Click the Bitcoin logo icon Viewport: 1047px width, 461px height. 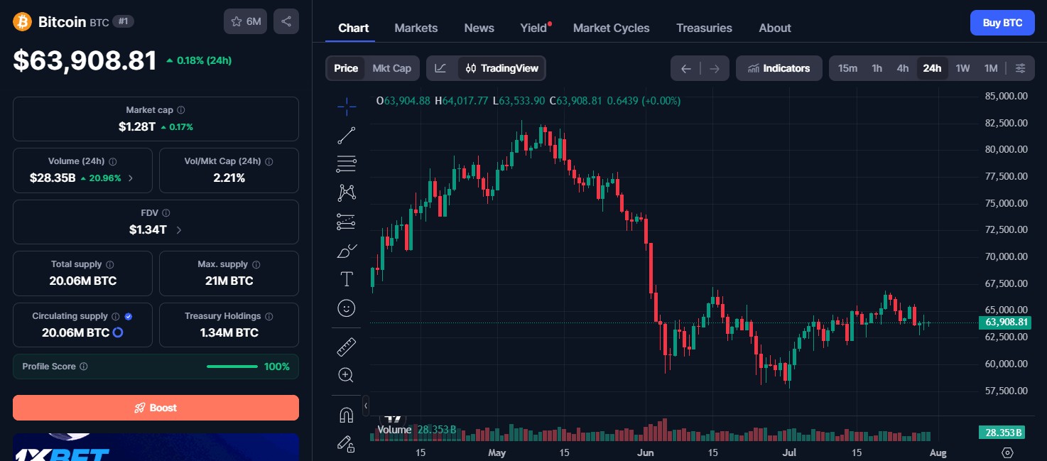(23, 21)
